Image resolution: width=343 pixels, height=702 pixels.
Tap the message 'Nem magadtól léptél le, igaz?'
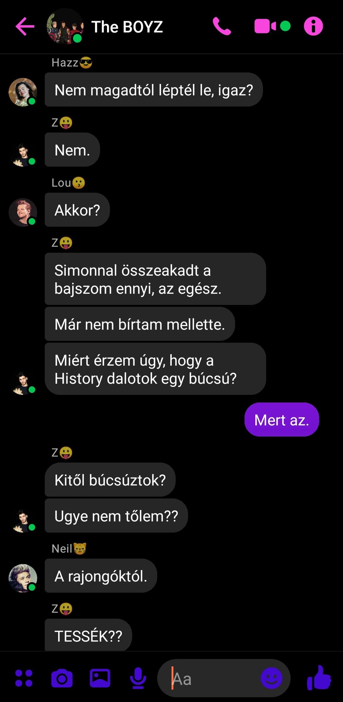[x=154, y=90]
